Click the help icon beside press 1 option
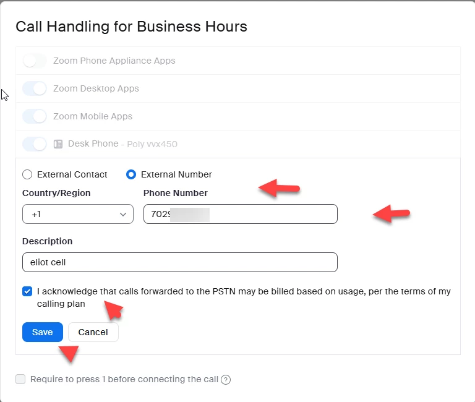This screenshot has width=475, height=402. coord(226,380)
